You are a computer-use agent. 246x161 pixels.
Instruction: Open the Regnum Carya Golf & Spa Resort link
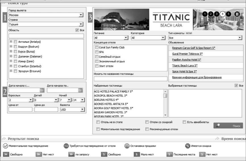coord(193,48)
